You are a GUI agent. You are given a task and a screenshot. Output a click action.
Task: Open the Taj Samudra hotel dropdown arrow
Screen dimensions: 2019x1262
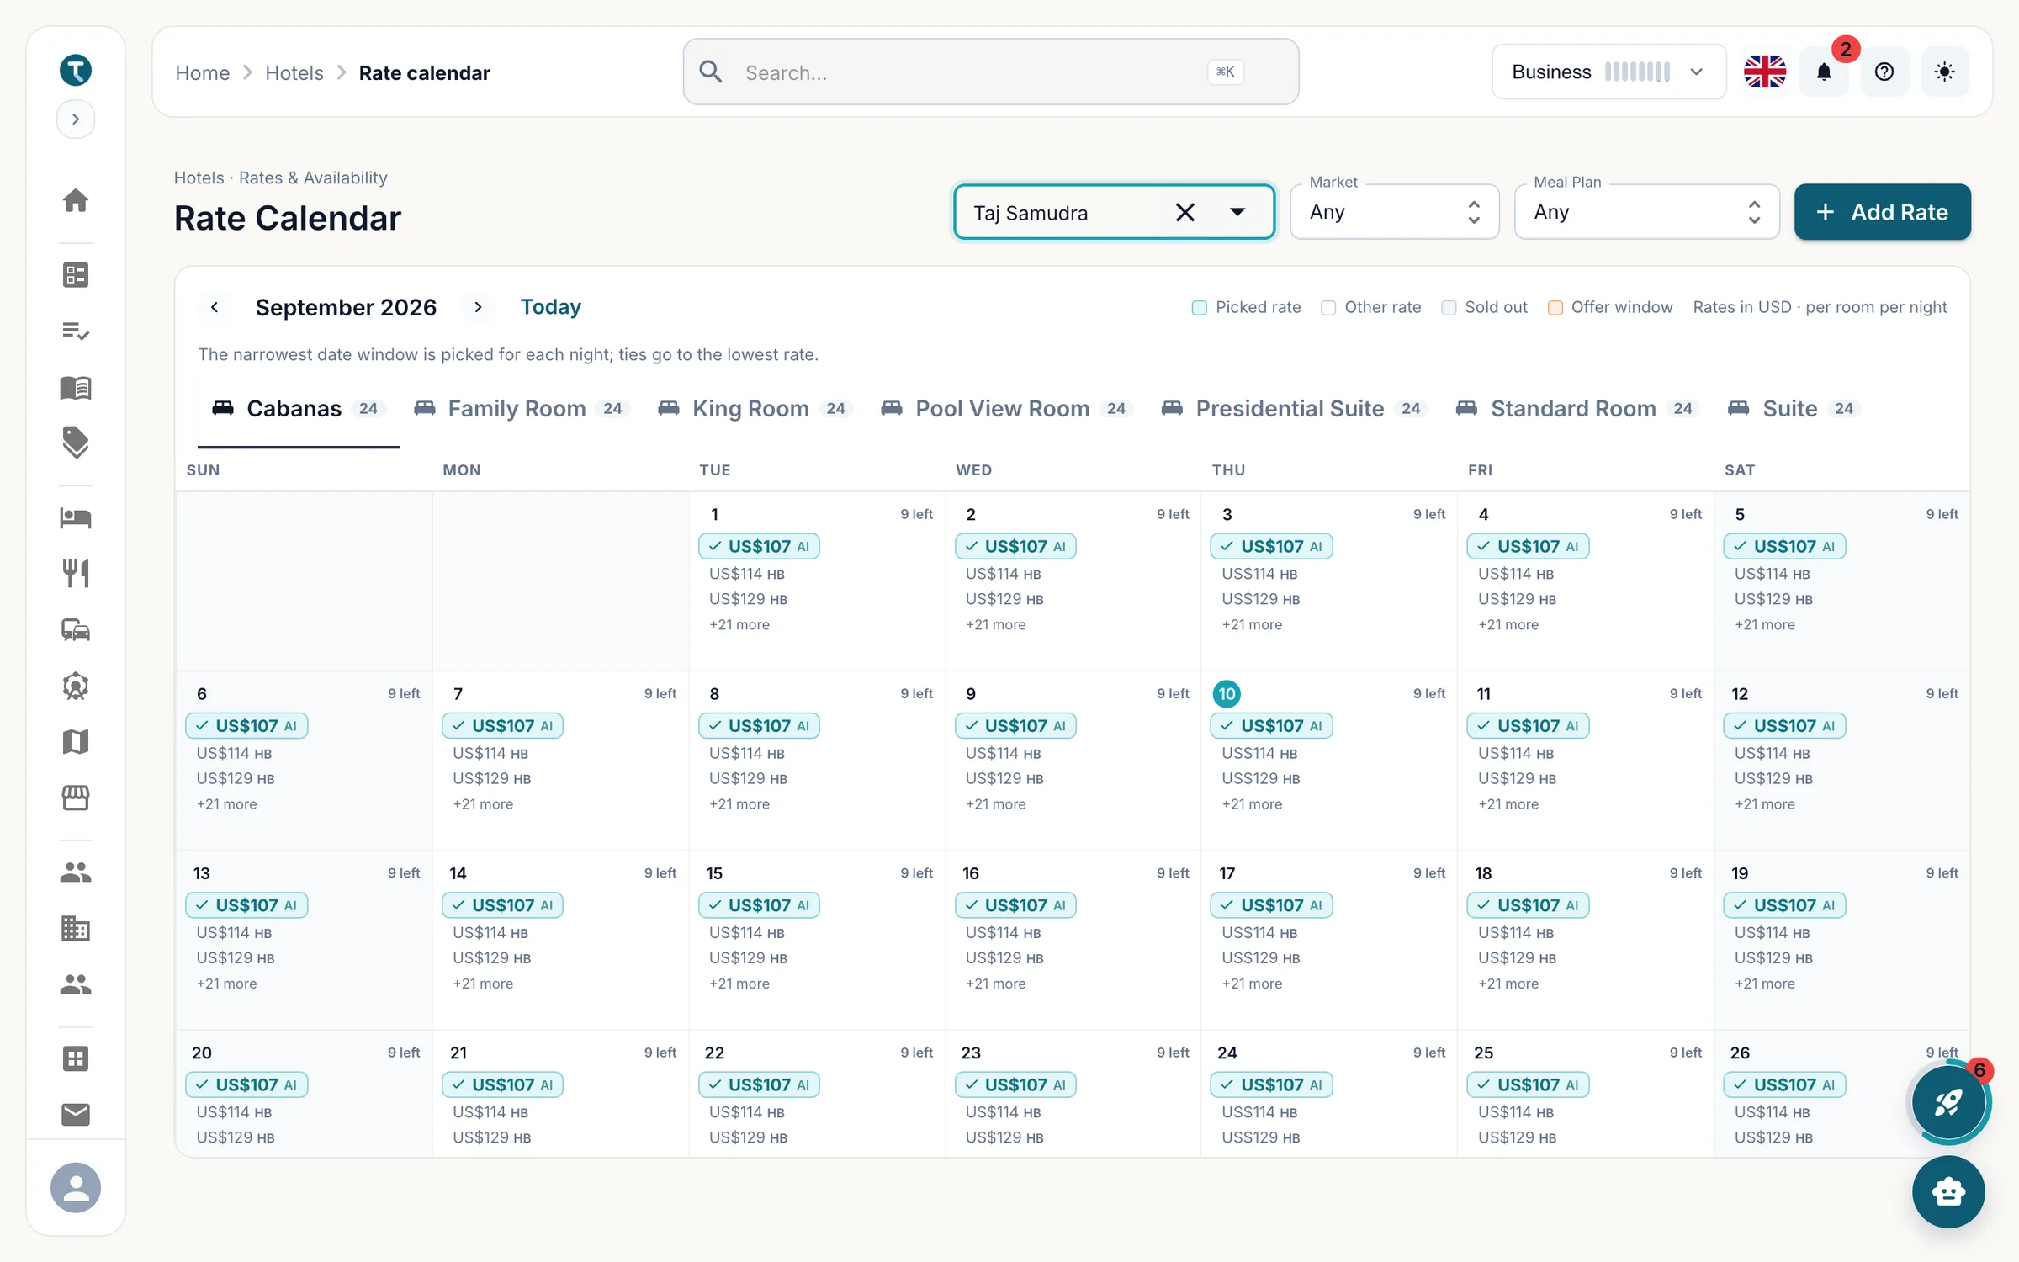point(1237,212)
